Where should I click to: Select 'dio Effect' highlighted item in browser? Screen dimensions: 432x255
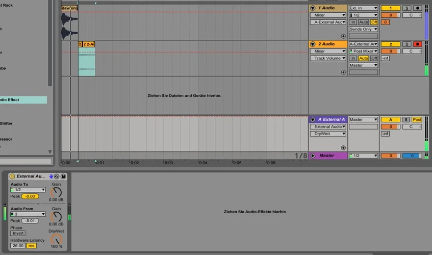click(23, 99)
